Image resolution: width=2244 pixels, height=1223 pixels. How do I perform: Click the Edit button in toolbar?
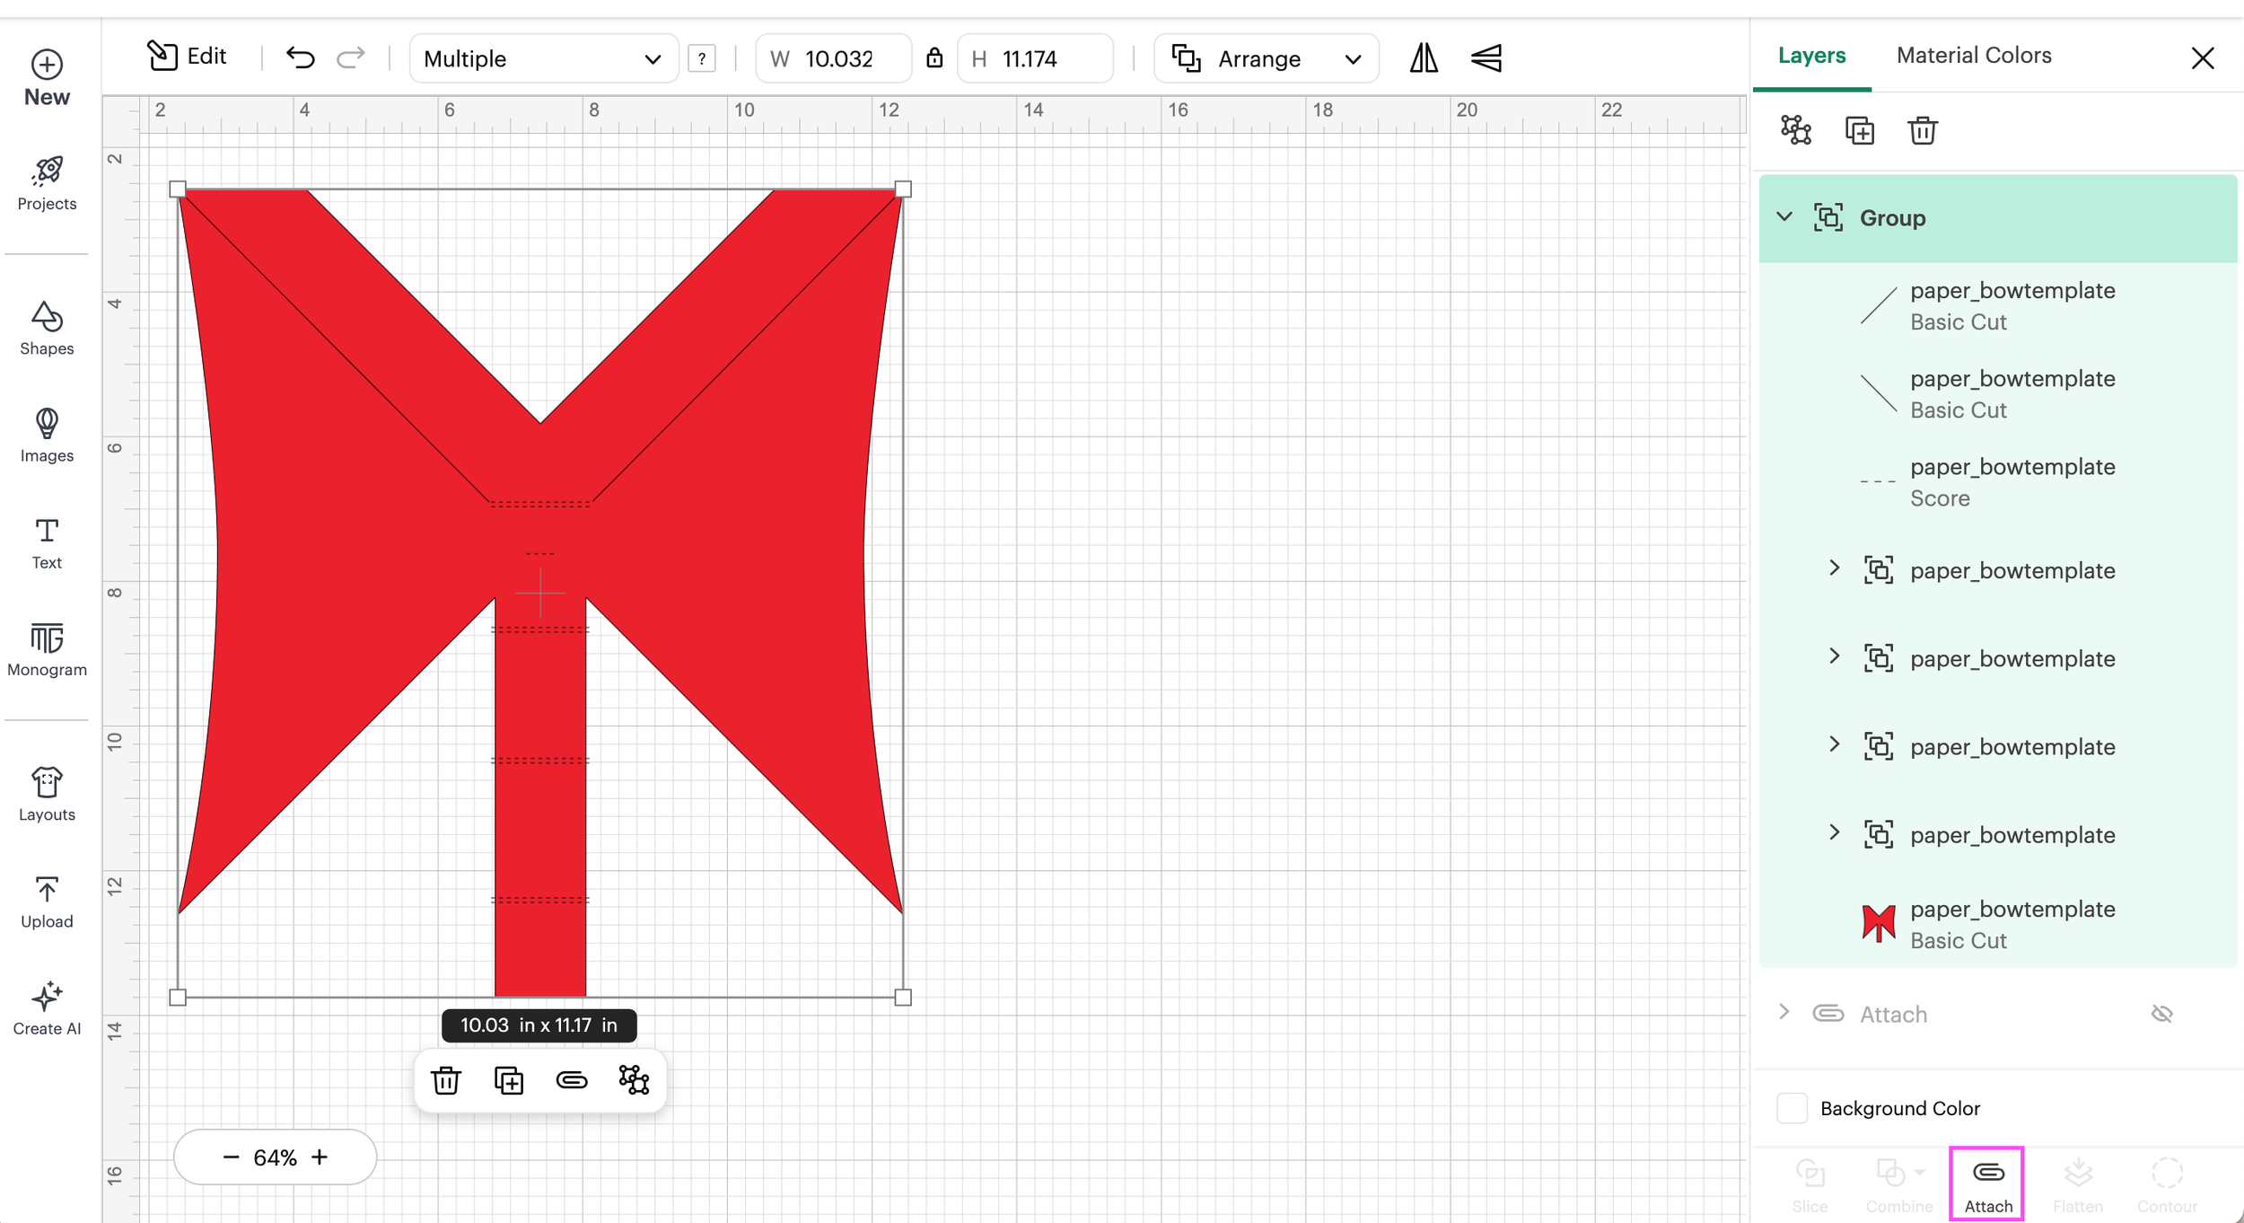(x=188, y=57)
